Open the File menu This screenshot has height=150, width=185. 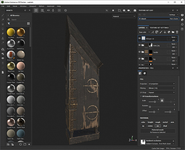point(3,6)
